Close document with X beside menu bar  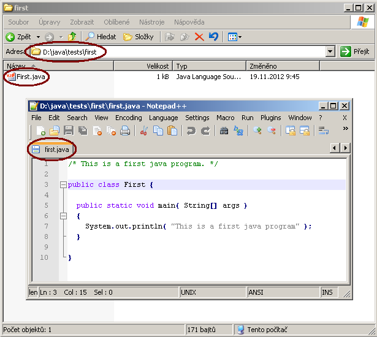345,118
